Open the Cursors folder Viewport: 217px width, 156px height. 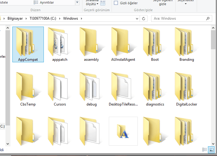pyautogui.click(x=60, y=89)
